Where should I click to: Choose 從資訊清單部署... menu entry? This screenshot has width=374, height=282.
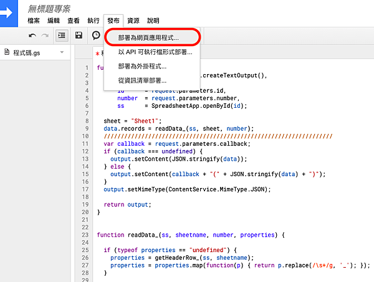pos(152,80)
